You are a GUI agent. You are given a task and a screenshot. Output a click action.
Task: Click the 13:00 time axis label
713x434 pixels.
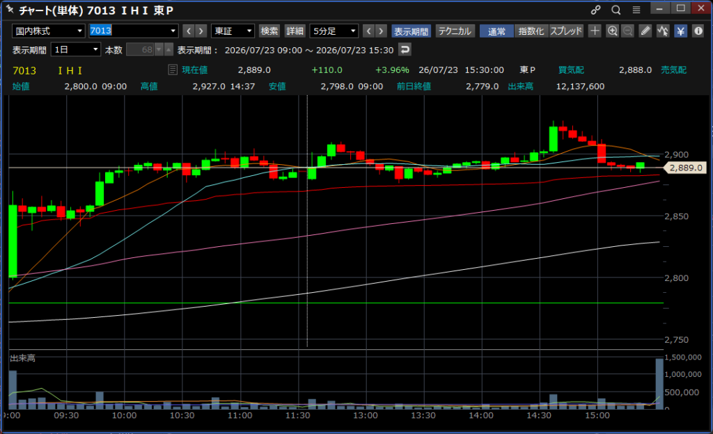[x=366, y=415]
